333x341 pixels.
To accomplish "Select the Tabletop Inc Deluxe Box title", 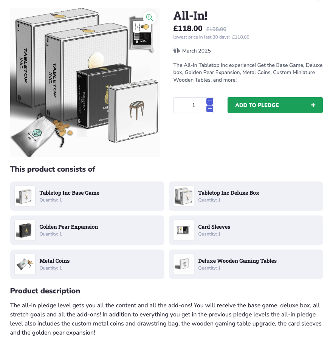I will (x=229, y=193).
